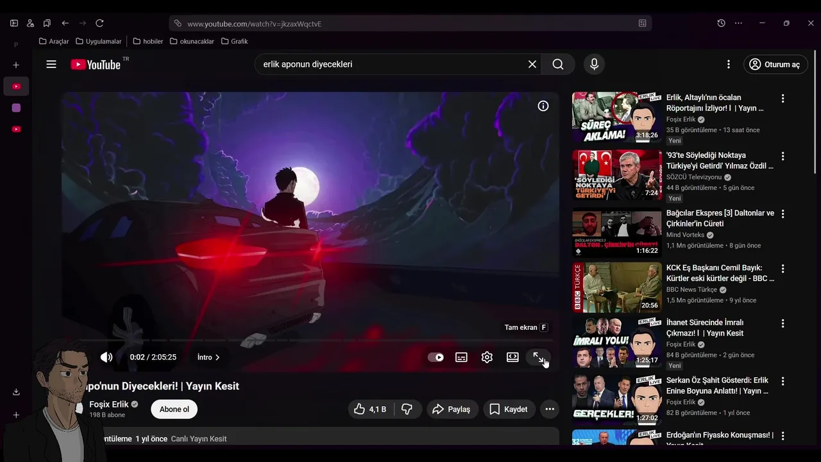Open the YouTube hamburger guide menu

51,64
